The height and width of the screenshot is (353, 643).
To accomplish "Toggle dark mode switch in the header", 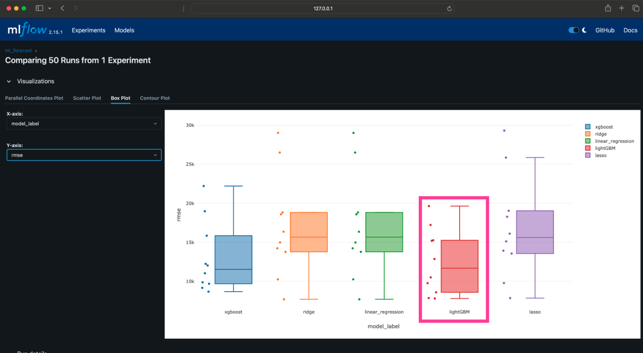I will coord(573,30).
